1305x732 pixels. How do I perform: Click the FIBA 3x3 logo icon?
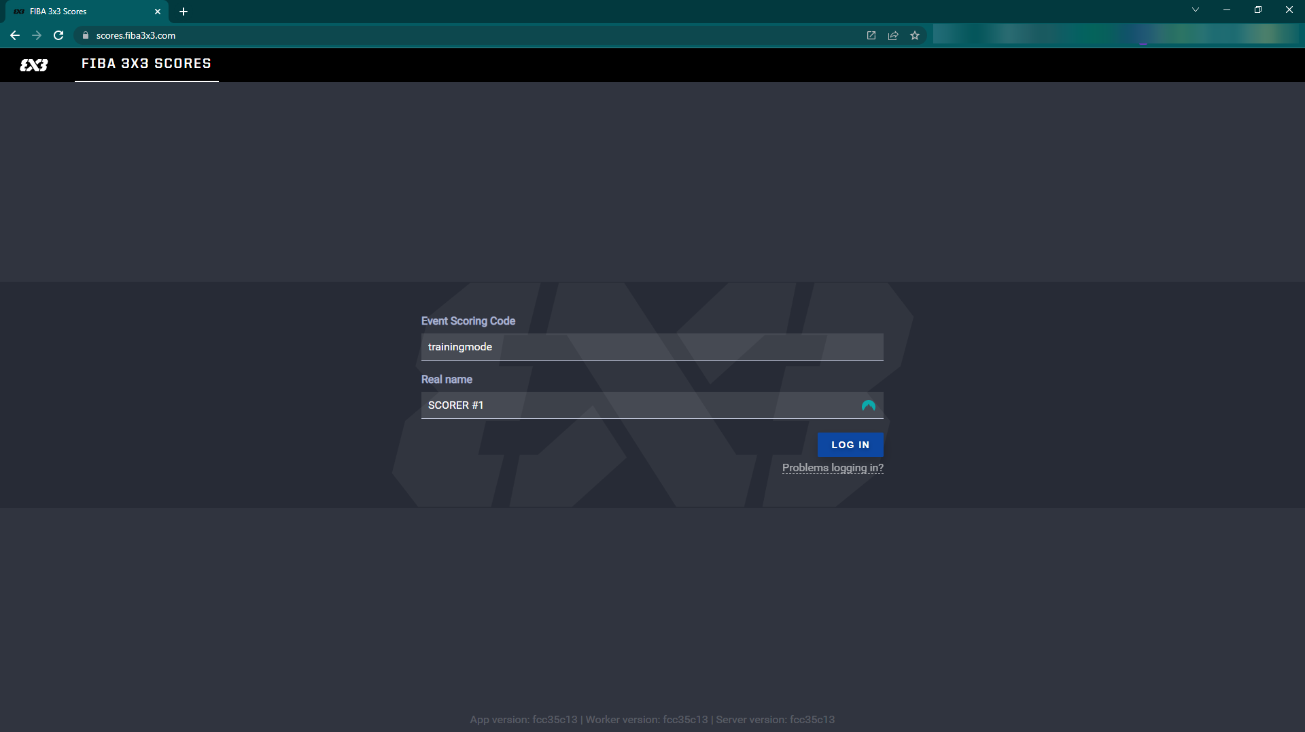pos(34,65)
